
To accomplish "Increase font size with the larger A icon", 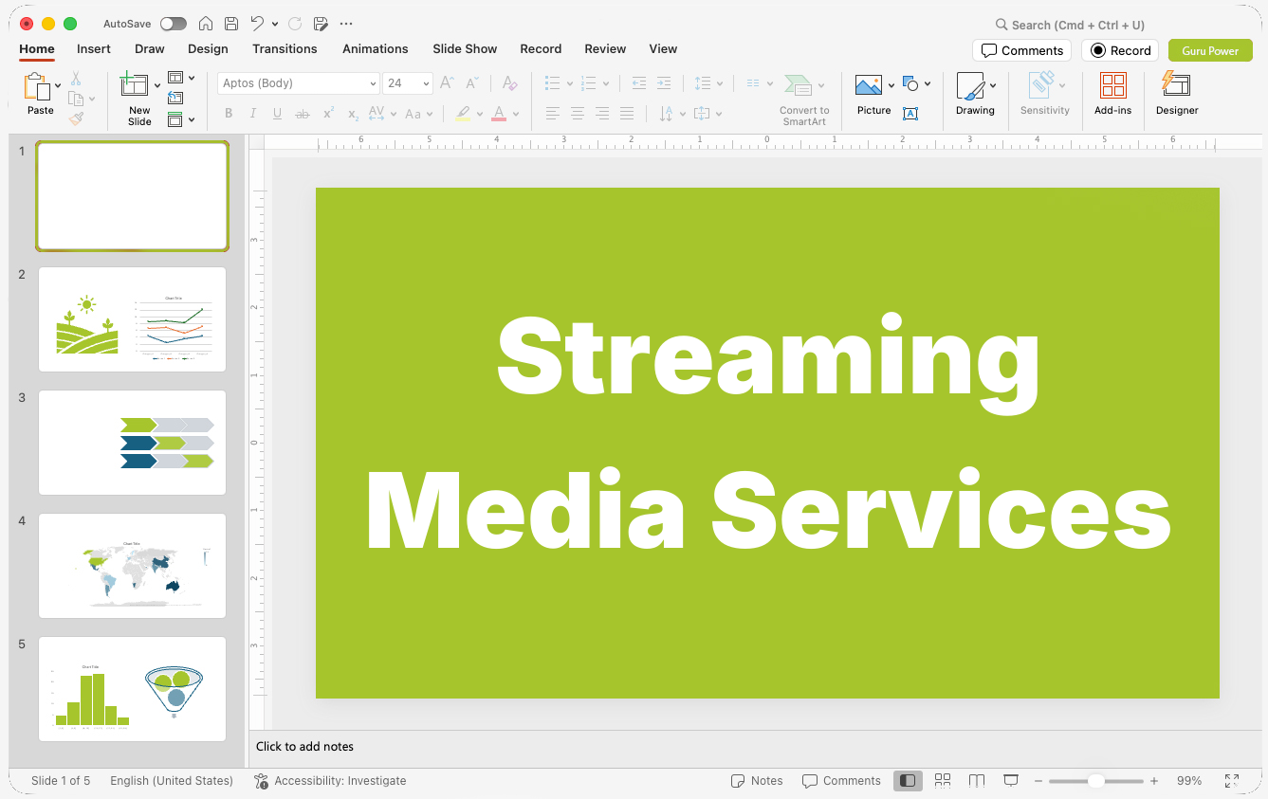I will (448, 83).
